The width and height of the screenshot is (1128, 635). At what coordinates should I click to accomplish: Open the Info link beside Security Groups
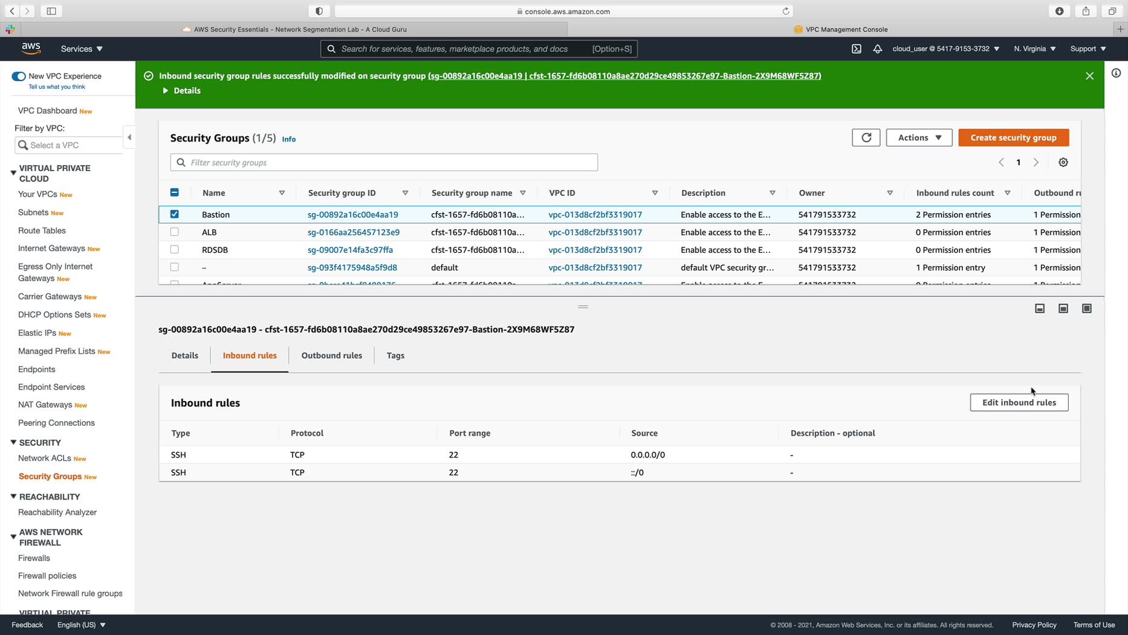pyautogui.click(x=289, y=139)
